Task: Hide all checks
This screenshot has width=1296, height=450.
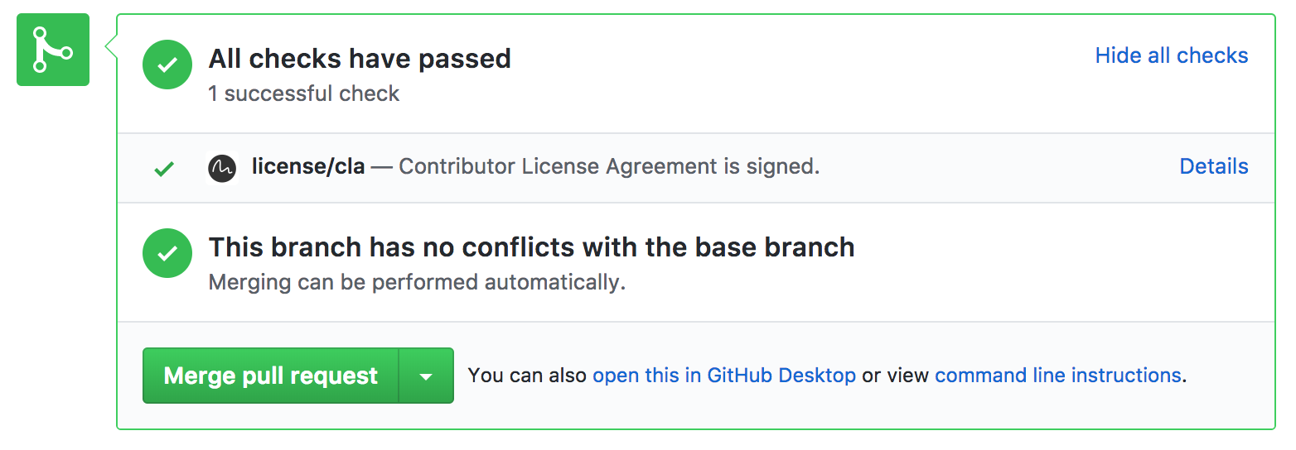Action: point(1171,55)
